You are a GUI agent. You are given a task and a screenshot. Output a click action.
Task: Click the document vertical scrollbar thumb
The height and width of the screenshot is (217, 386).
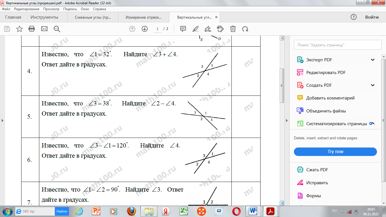click(x=282, y=85)
